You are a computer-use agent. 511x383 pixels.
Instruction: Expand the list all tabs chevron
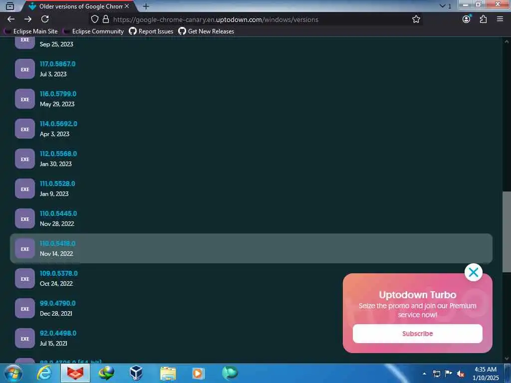tap(442, 6)
